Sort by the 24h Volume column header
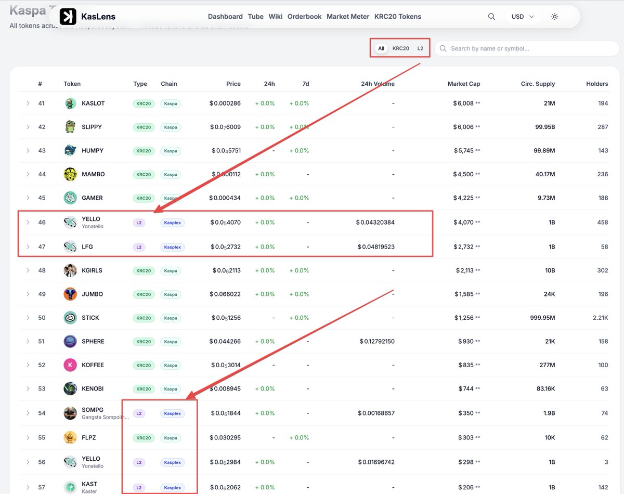 tap(378, 84)
